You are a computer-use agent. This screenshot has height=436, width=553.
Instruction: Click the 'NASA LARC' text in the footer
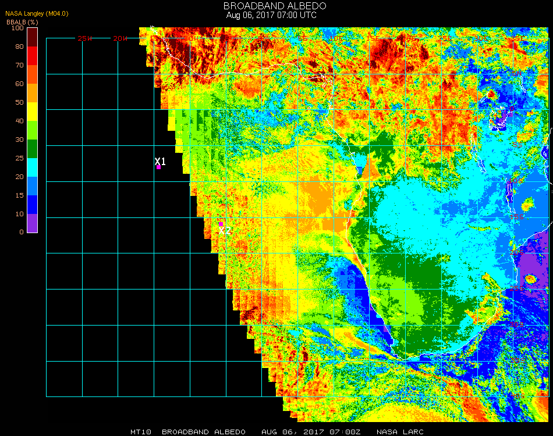pos(400,432)
